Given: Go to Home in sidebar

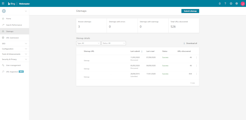Looking at the screenshot, I should (x=14, y=18).
